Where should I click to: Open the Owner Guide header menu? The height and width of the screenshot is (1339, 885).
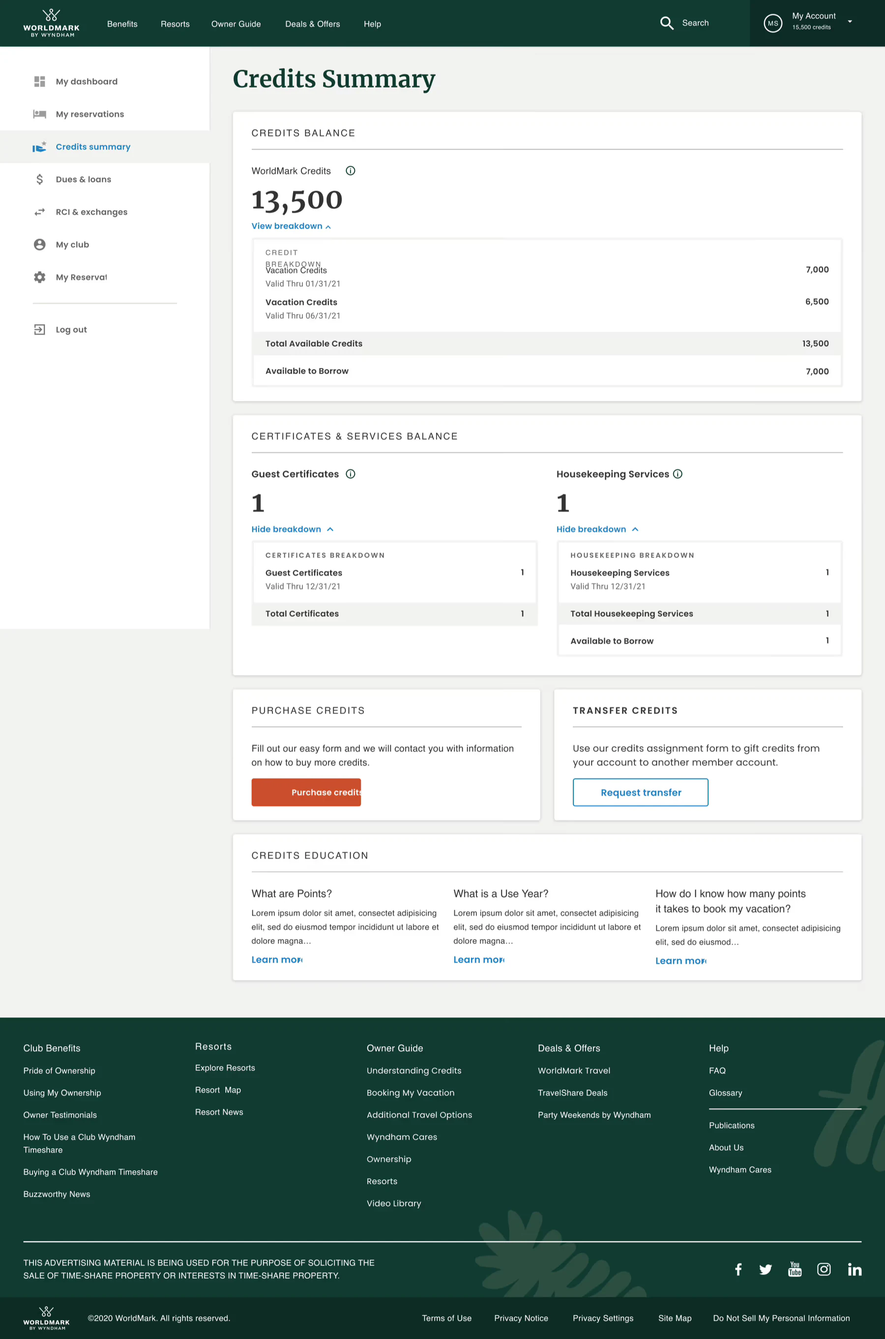pyautogui.click(x=236, y=24)
